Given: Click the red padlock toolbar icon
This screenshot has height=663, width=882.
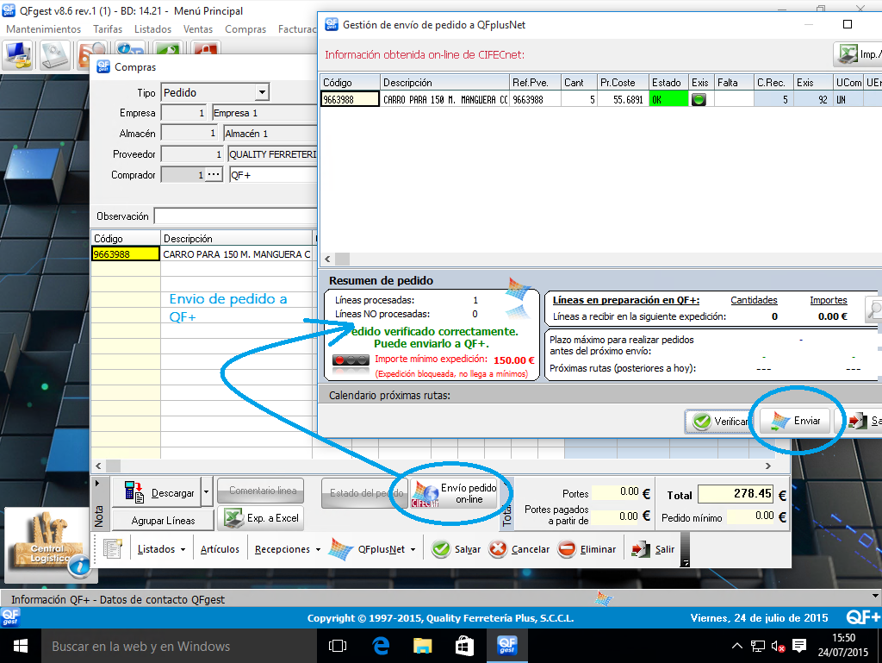Looking at the screenshot, I should tap(205, 48).
